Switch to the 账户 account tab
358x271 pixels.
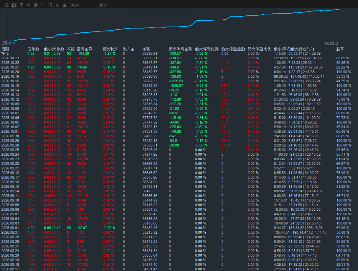(x=75, y=5)
